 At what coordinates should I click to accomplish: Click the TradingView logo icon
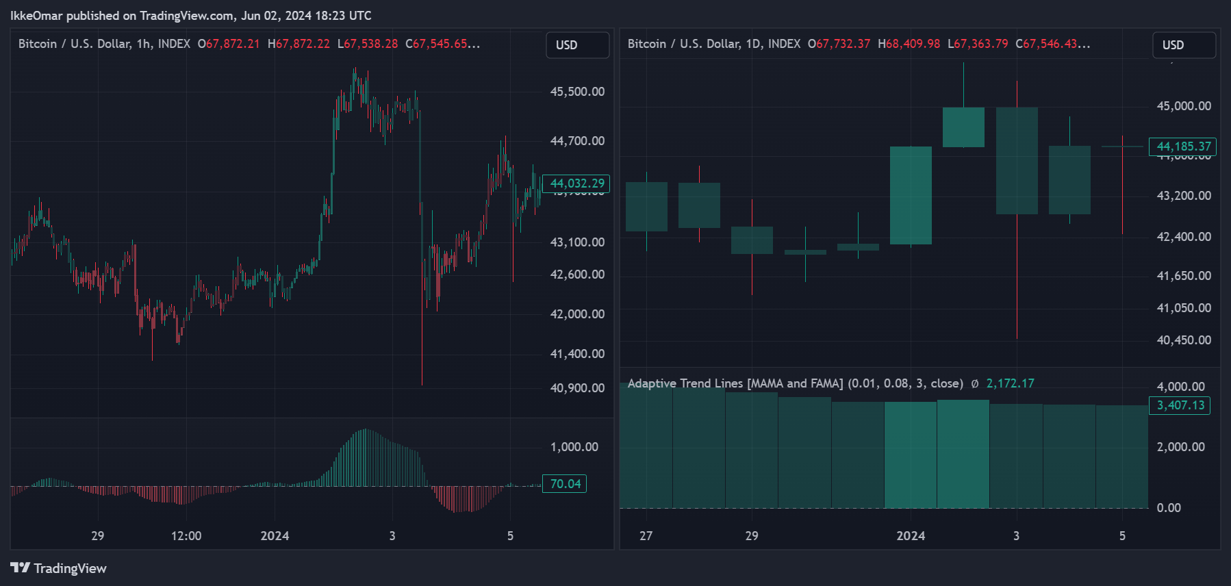tap(20, 568)
